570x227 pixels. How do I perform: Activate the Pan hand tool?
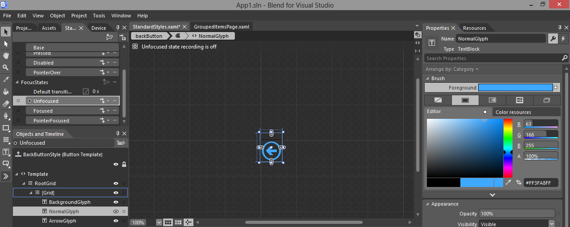pyautogui.click(x=6, y=56)
